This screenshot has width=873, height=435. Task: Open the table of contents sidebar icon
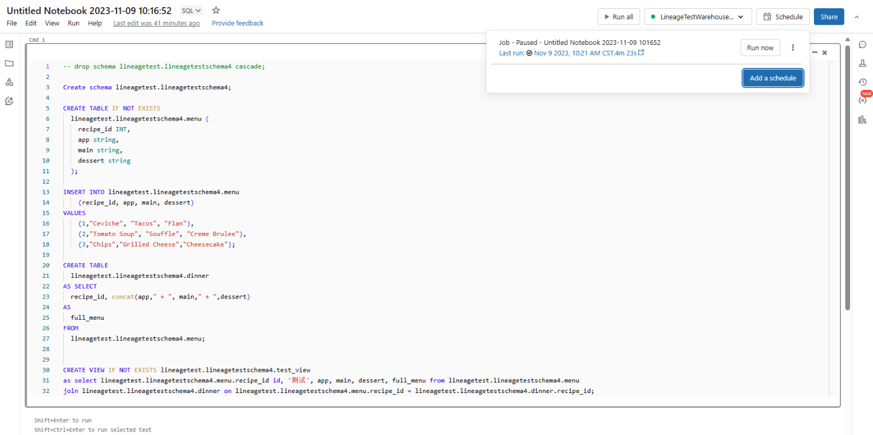pos(9,44)
